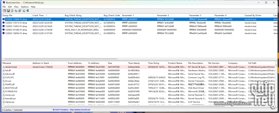
Task: Sort by the Dump File column header
Action: click(x=17, y=15)
